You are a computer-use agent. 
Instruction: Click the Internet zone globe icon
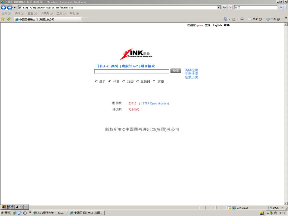pos(234,208)
